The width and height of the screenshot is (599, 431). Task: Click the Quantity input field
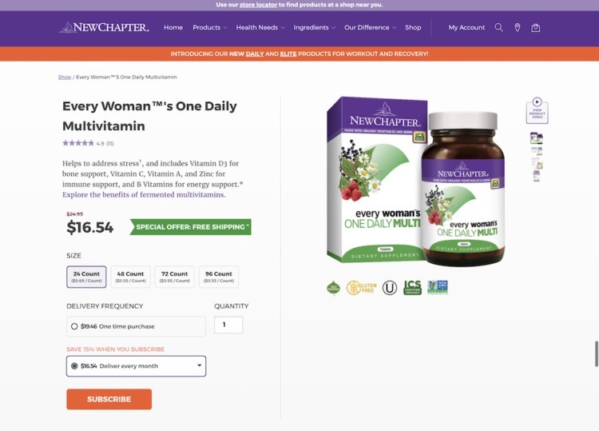(x=228, y=325)
